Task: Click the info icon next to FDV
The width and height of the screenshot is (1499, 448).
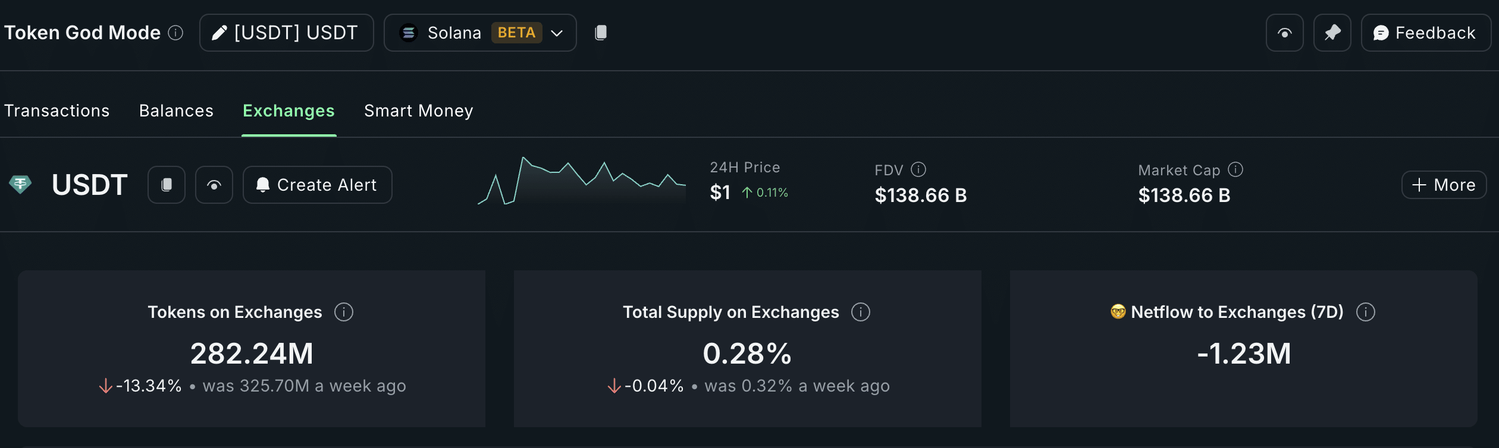Action: [919, 169]
